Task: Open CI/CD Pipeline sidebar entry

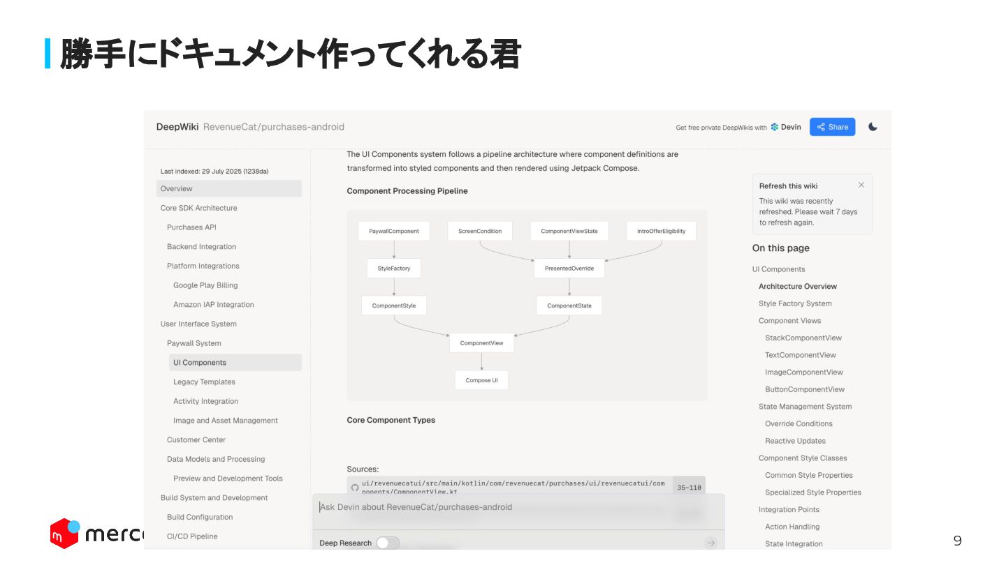Action: coord(192,536)
